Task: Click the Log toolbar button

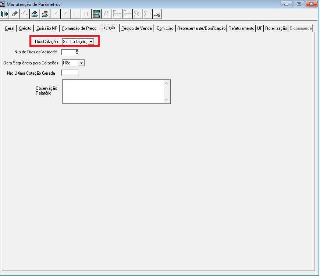Action: click(x=157, y=14)
